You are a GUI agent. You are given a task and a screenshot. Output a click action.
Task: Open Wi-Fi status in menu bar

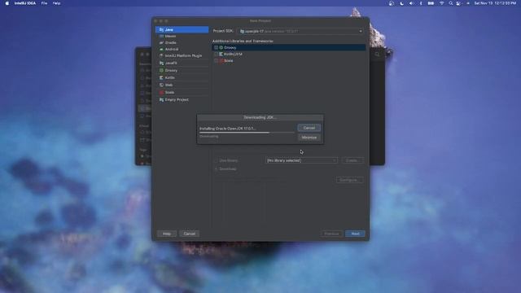pyautogui.click(x=441, y=3)
